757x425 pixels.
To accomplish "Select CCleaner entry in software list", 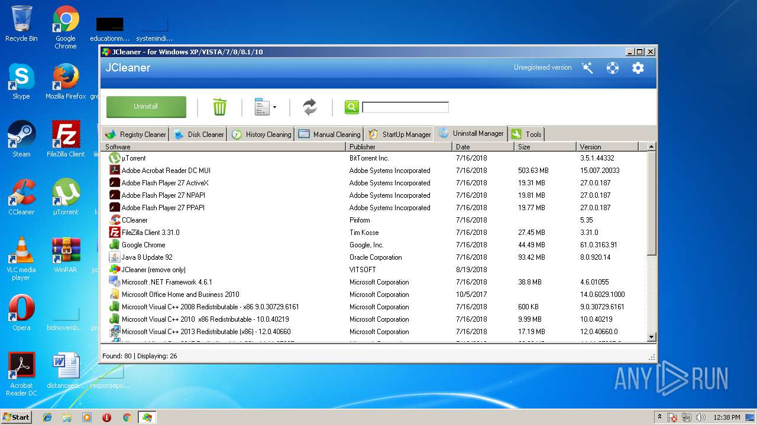I will click(x=374, y=220).
